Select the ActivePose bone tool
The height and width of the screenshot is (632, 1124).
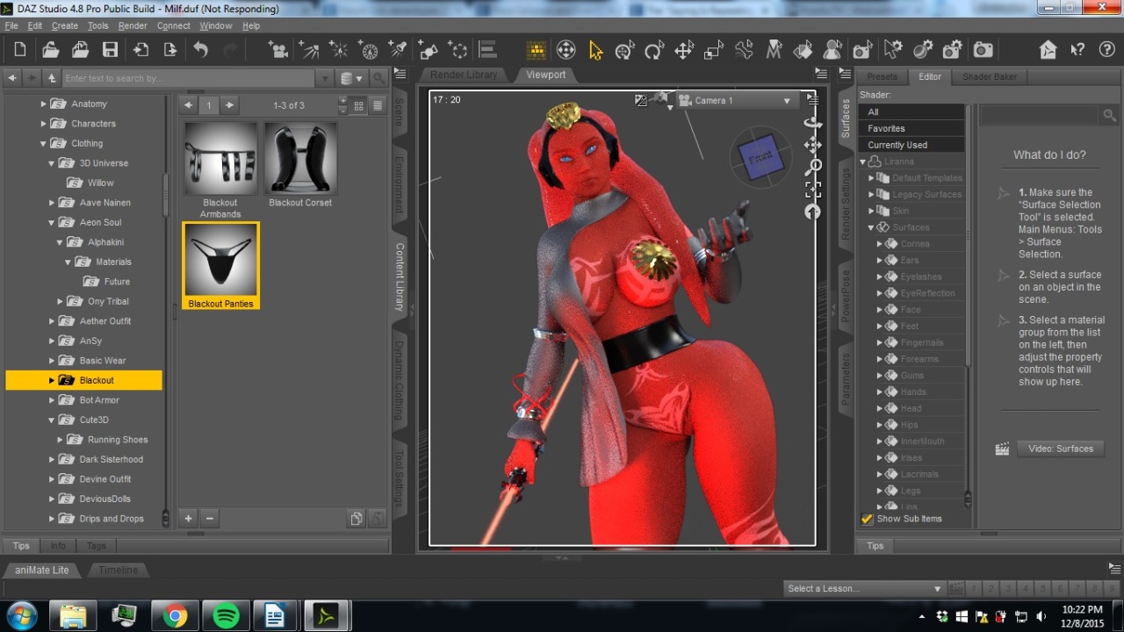click(x=744, y=50)
